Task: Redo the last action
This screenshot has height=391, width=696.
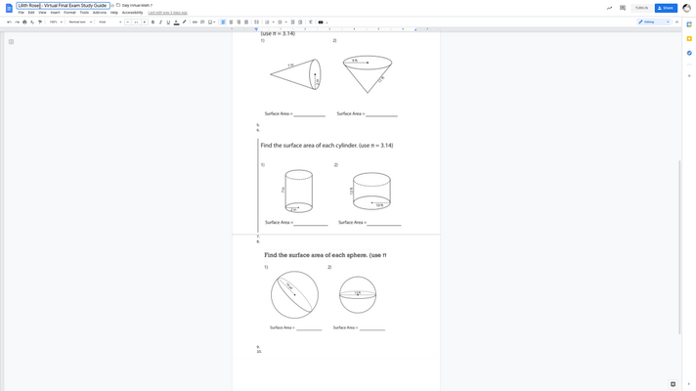Action: 17,22
